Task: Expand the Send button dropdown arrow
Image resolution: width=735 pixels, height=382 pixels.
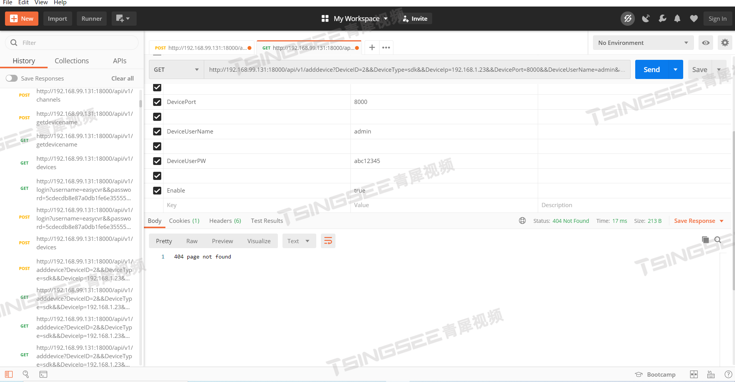Action: pos(676,69)
